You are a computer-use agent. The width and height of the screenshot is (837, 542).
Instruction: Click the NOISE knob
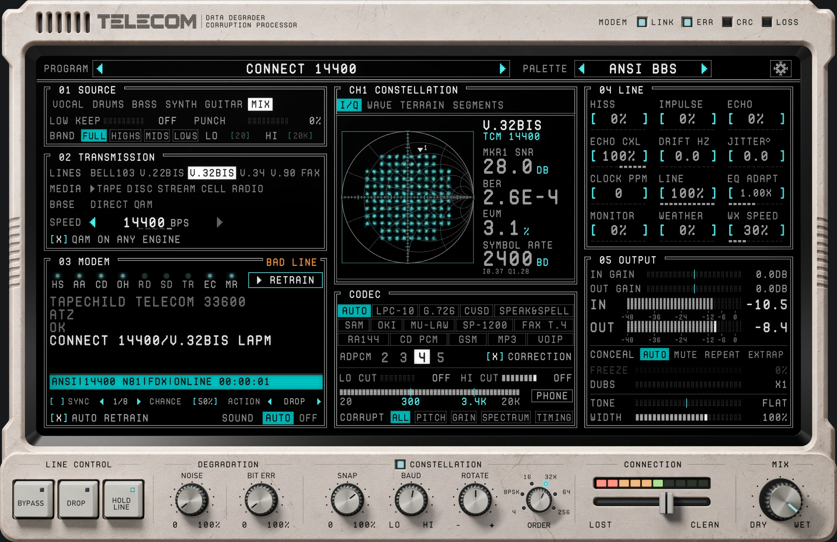192,500
